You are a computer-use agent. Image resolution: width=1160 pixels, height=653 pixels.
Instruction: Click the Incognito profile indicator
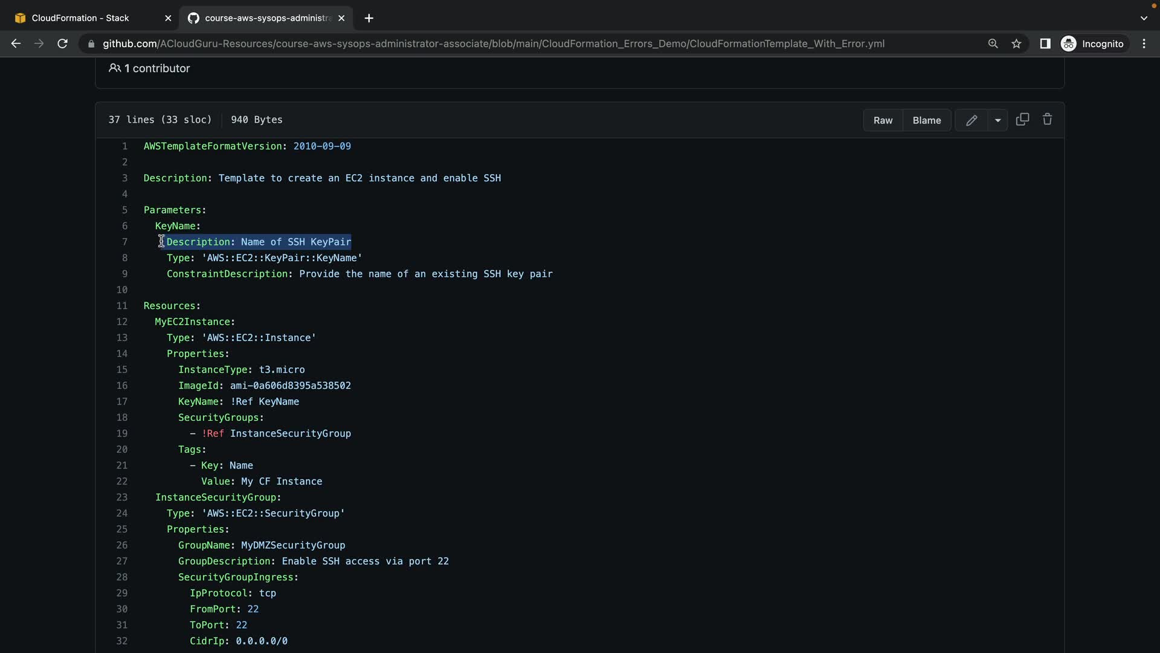[1093, 44]
